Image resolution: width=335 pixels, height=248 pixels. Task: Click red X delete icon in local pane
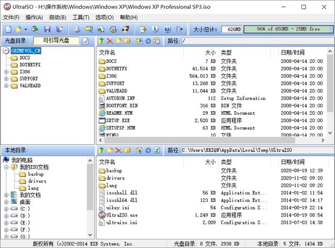[x=119, y=150]
